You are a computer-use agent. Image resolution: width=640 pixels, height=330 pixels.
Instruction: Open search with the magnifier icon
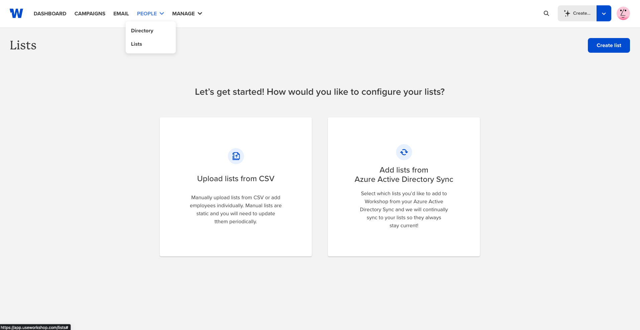click(546, 13)
